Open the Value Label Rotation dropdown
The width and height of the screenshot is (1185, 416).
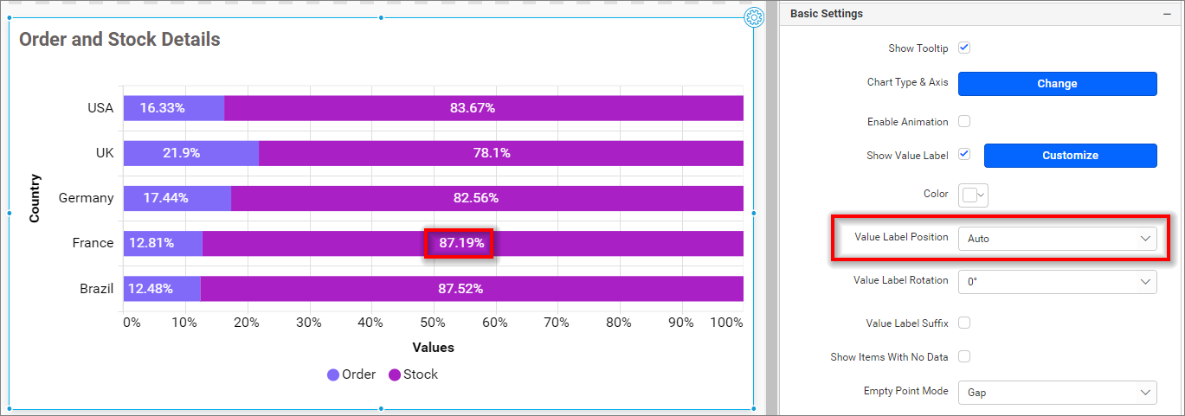coord(1057,281)
